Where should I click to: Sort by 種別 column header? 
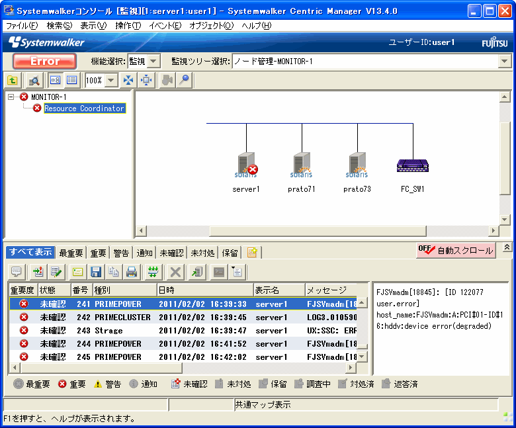pos(125,290)
